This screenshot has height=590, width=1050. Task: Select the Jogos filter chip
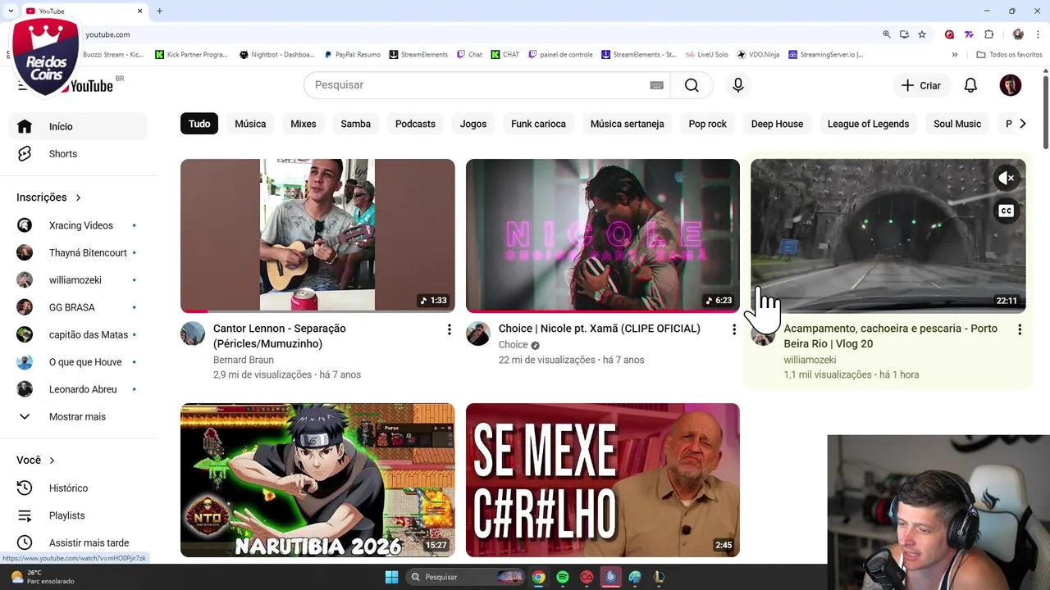click(x=473, y=124)
